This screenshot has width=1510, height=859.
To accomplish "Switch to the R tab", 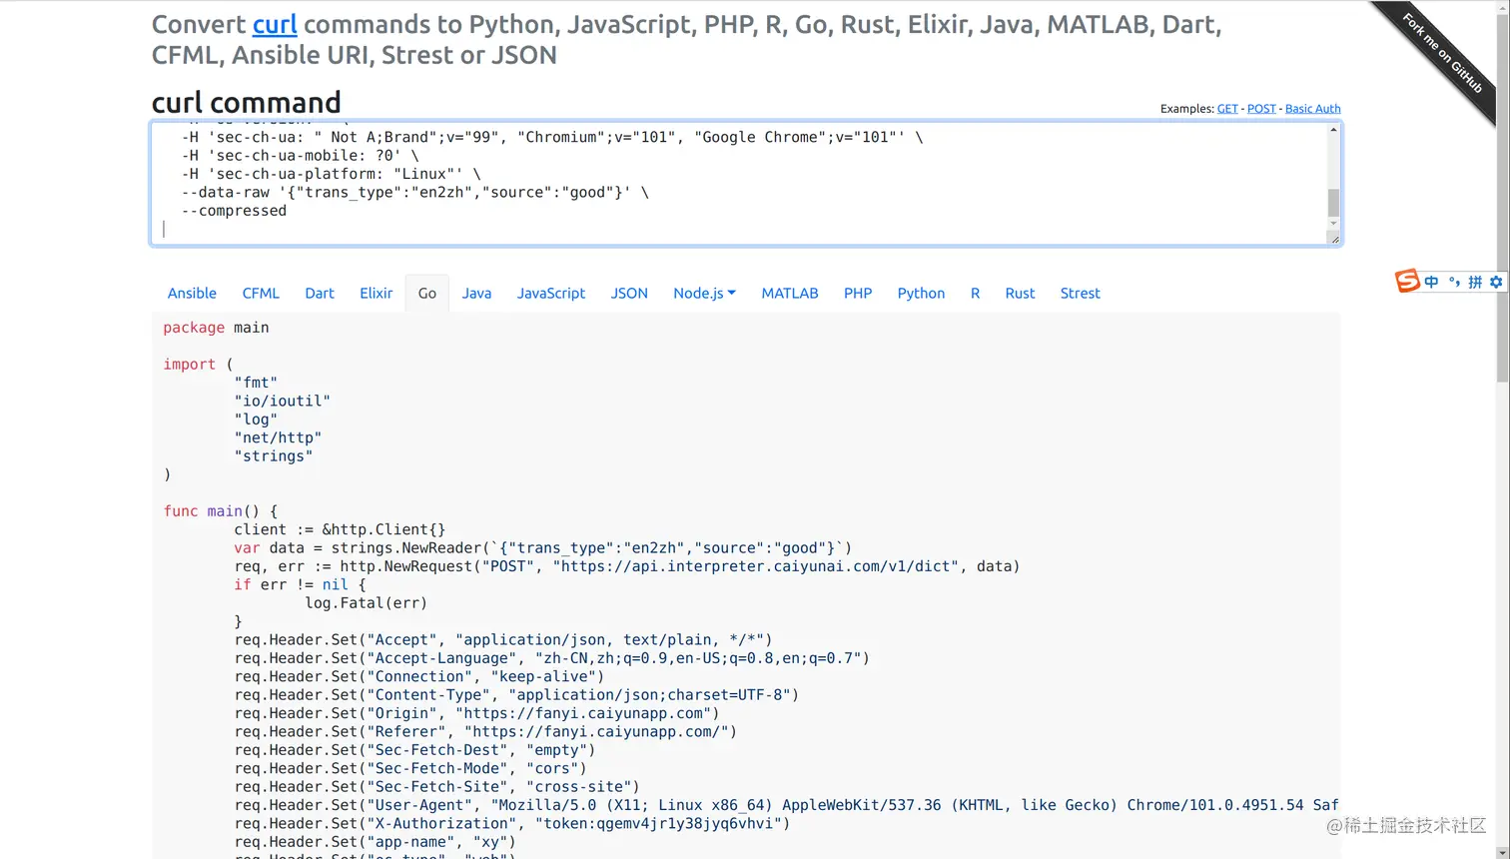I will [975, 293].
